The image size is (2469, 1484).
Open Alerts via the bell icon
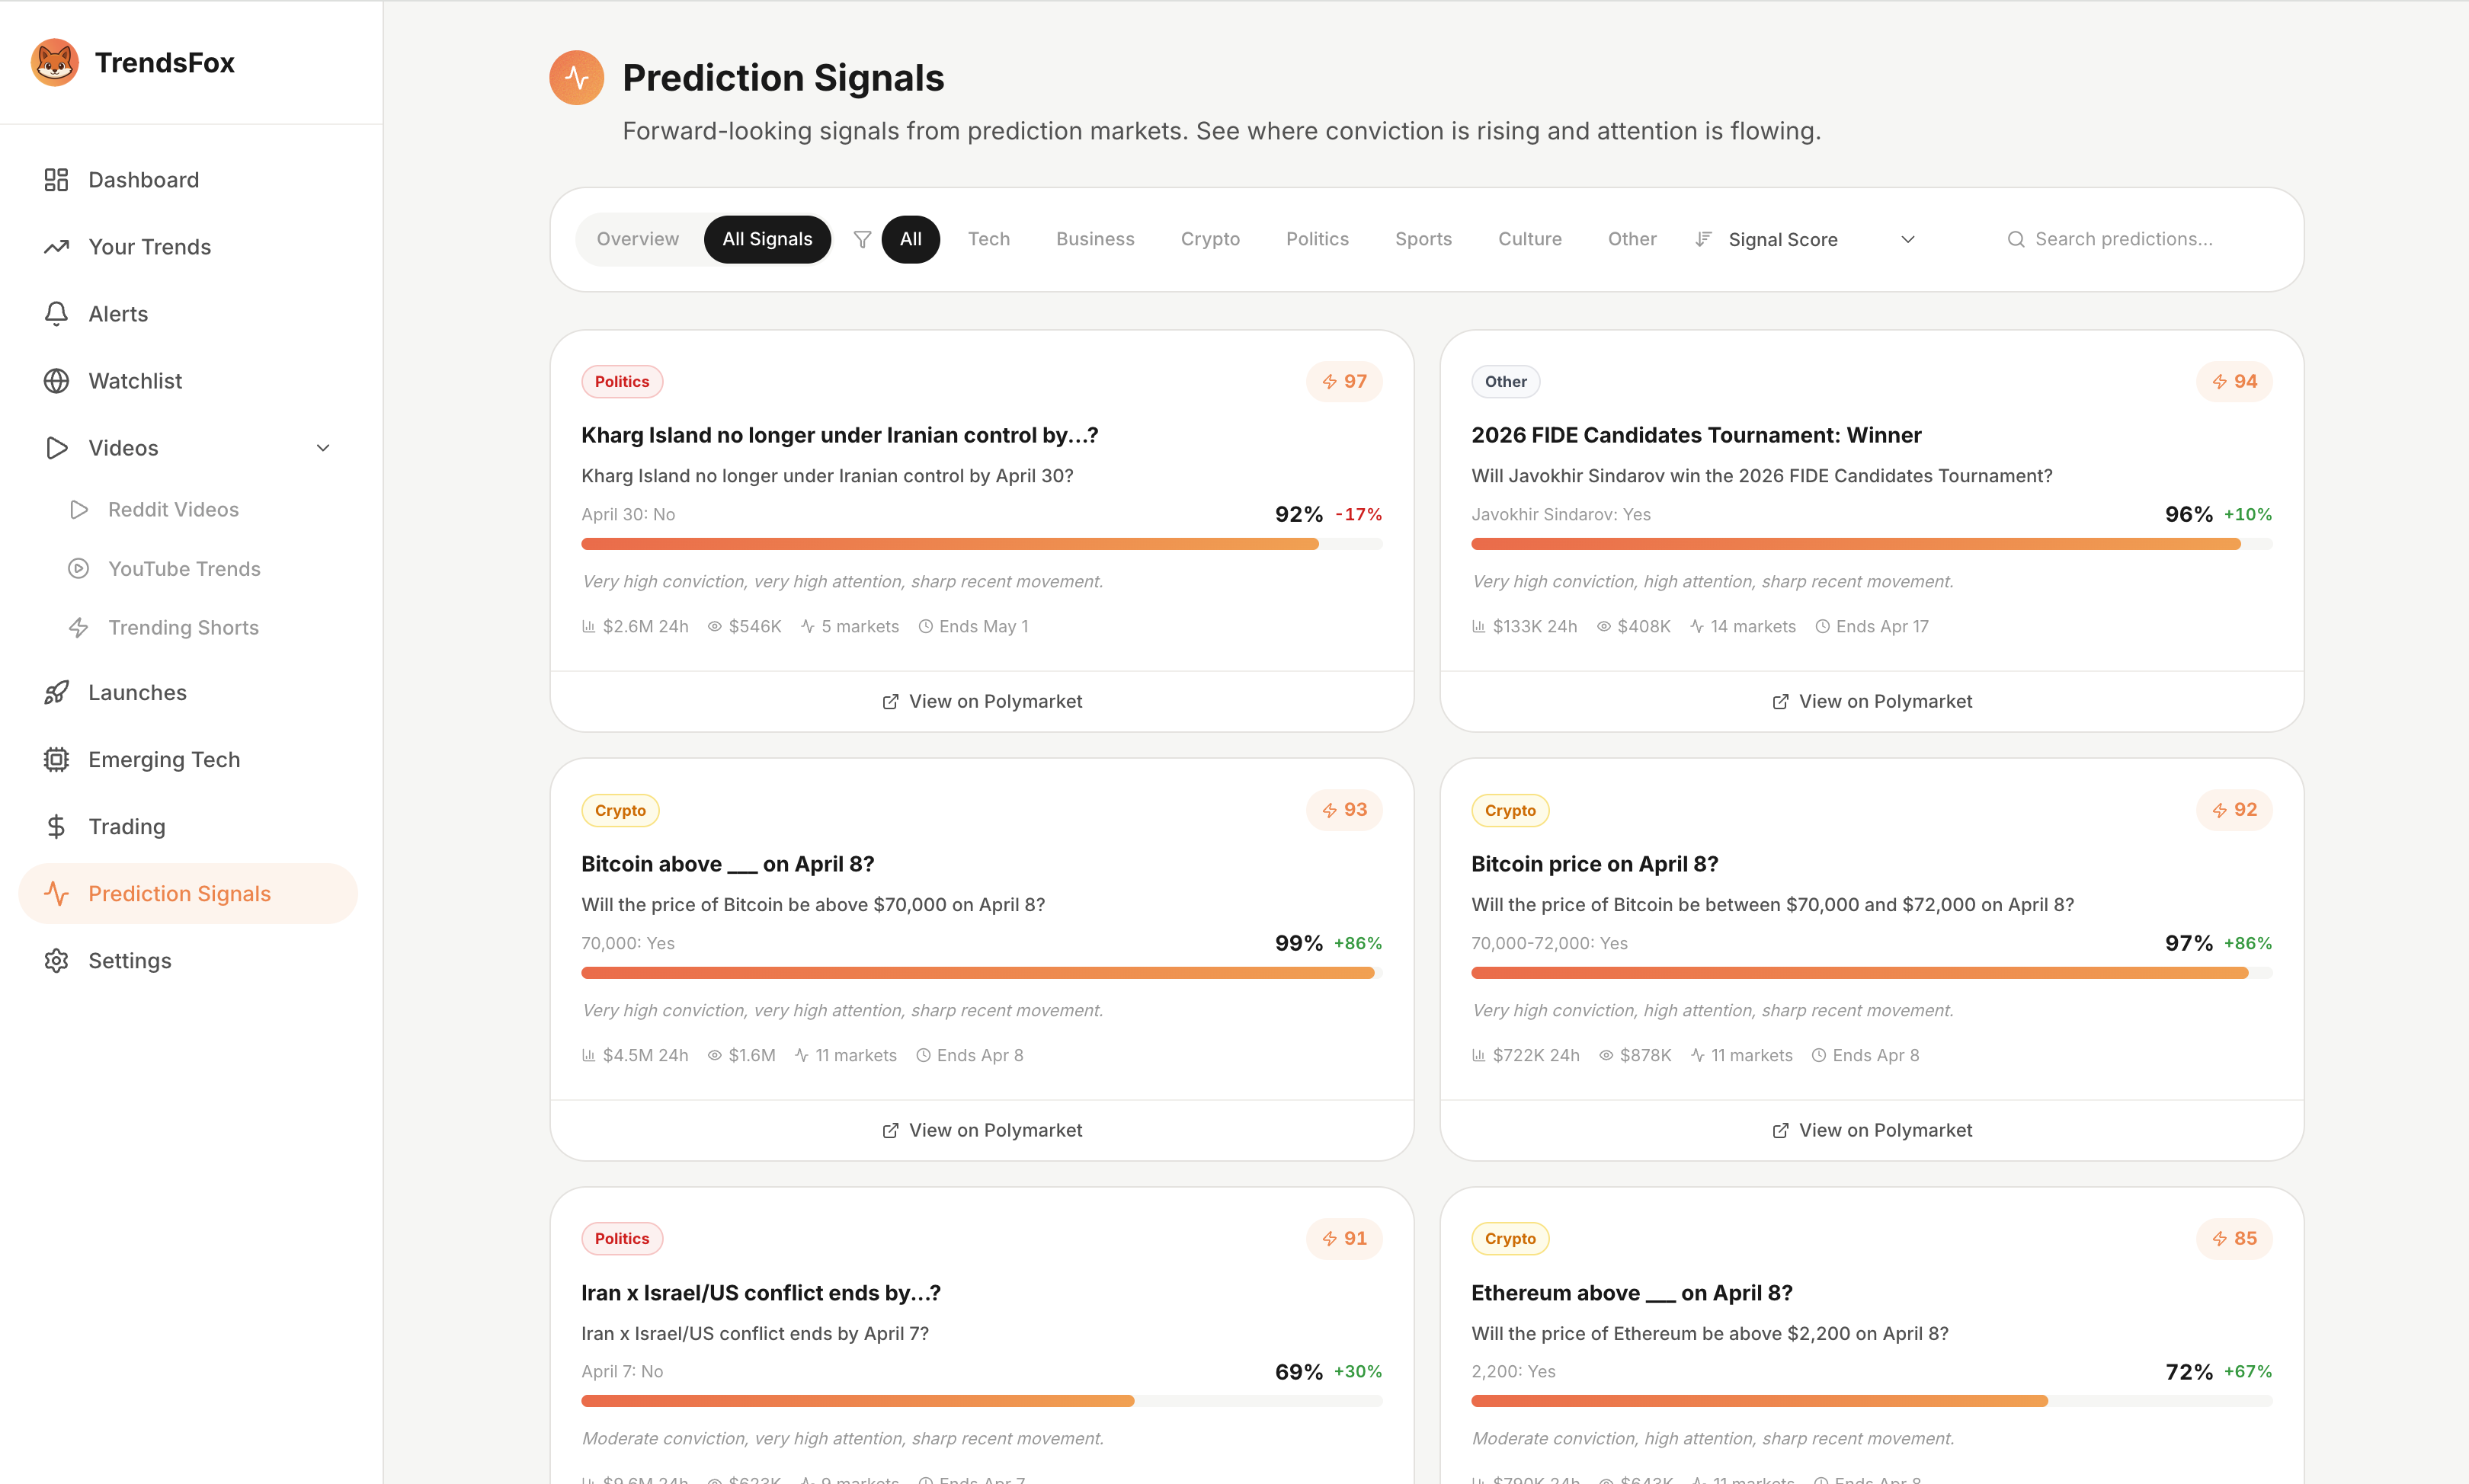point(56,314)
